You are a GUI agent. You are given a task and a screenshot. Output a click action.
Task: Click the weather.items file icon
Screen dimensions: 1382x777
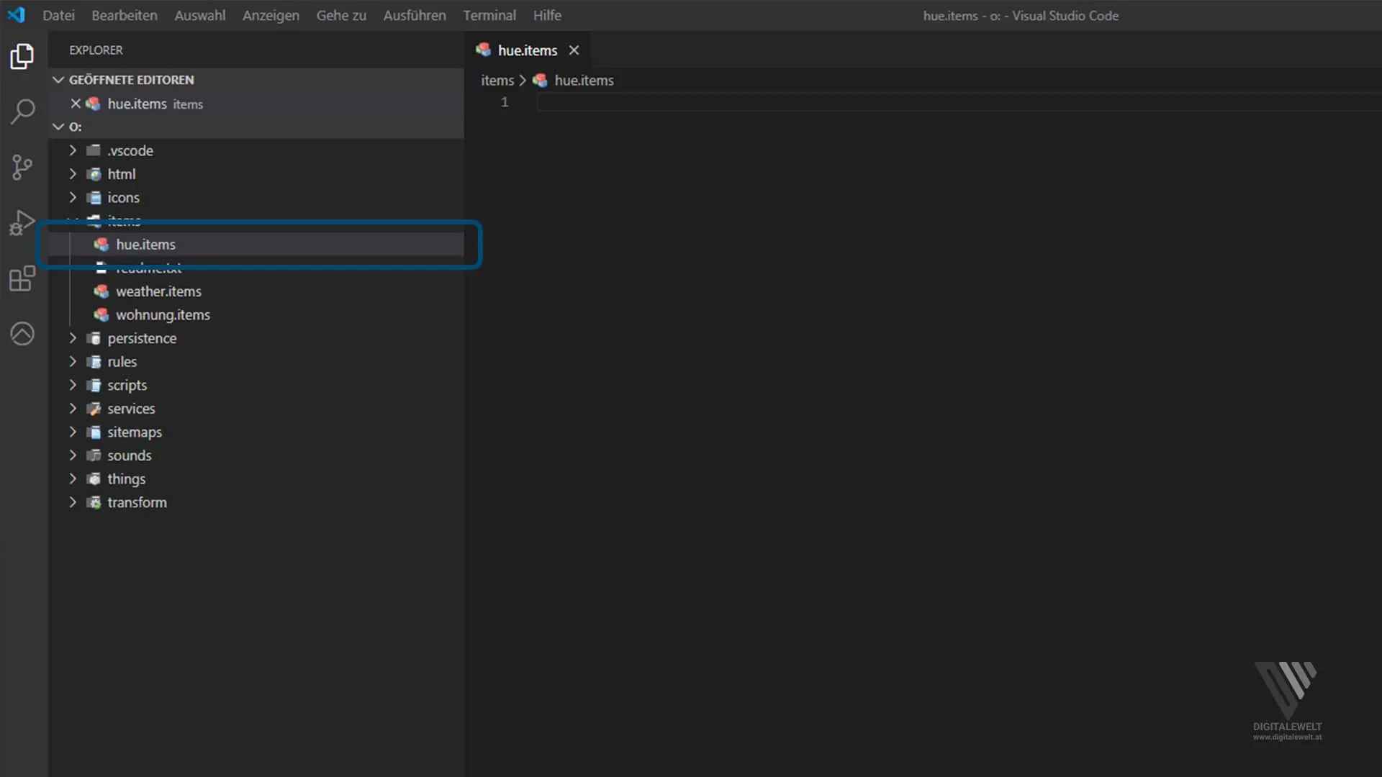(x=101, y=291)
